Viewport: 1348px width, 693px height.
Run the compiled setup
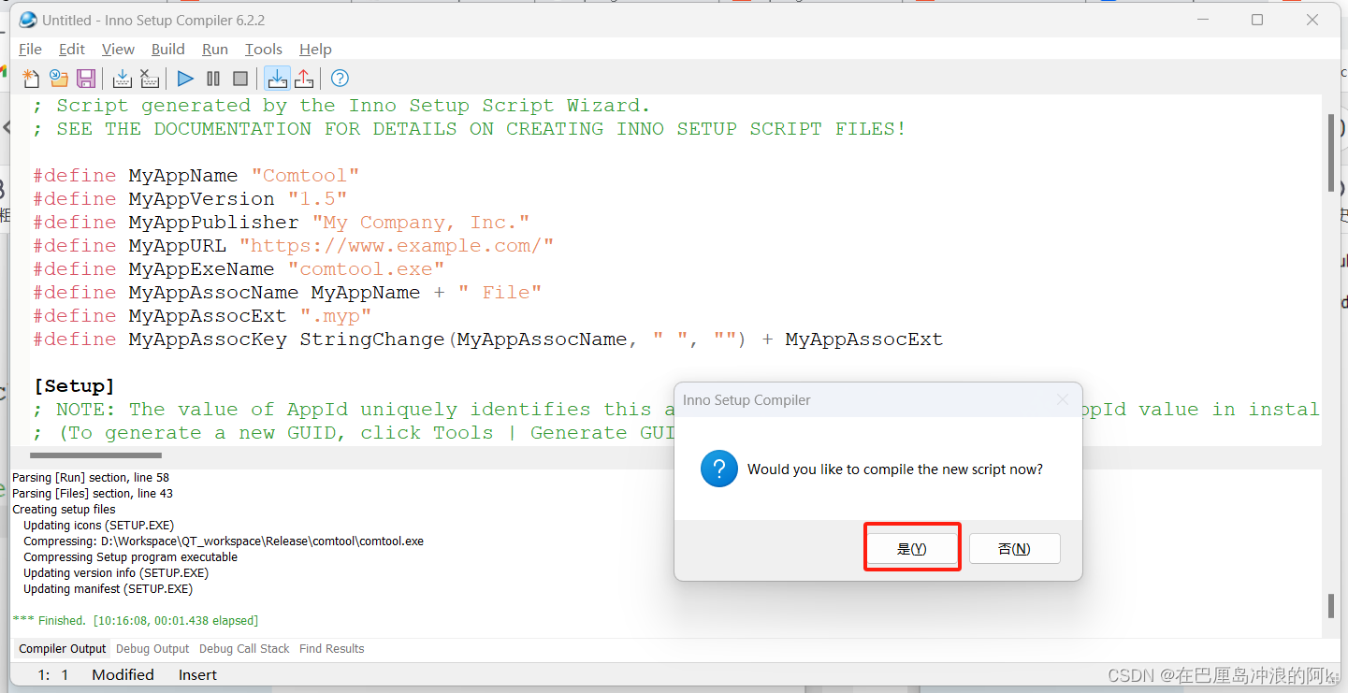[x=184, y=78]
